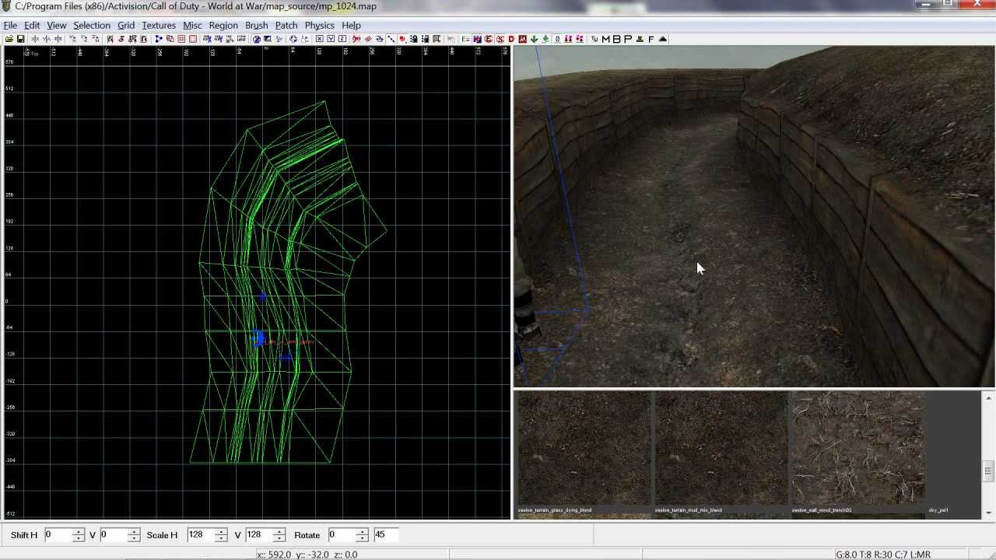Screen dimensions: 996x560
Task: Click the boxed X axis toolbar icon
Action: 319,39
